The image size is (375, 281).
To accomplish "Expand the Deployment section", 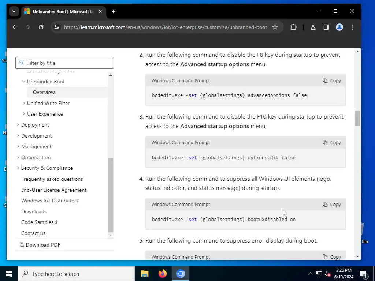I will (x=18, y=125).
